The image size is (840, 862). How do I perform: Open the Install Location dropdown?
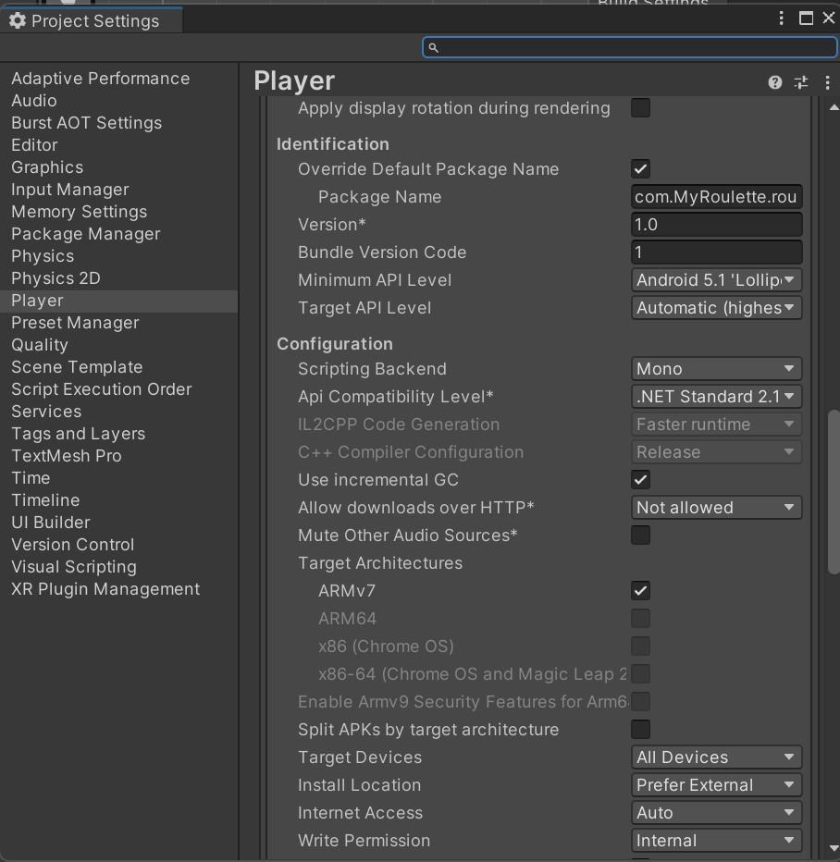pos(716,785)
